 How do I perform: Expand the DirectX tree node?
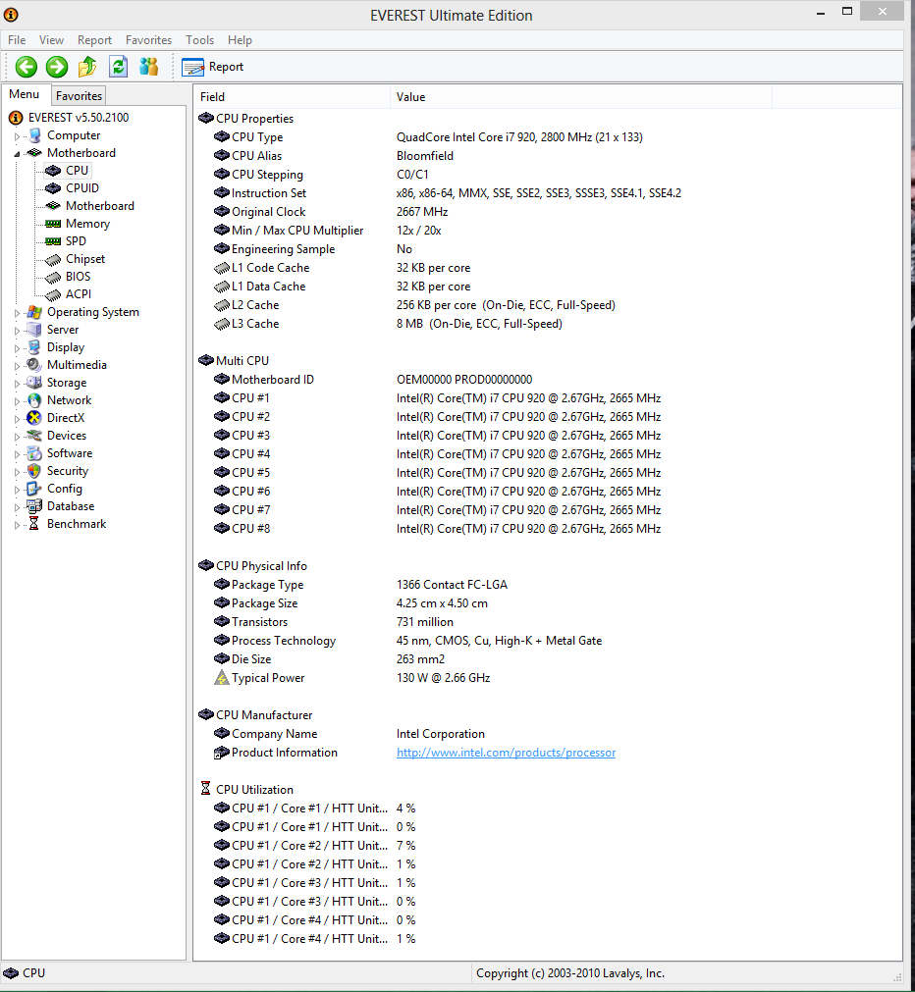pyautogui.click(x=17, y=419)
